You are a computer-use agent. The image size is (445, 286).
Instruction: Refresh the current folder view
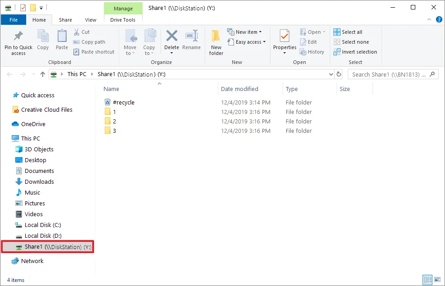[339, 74]
